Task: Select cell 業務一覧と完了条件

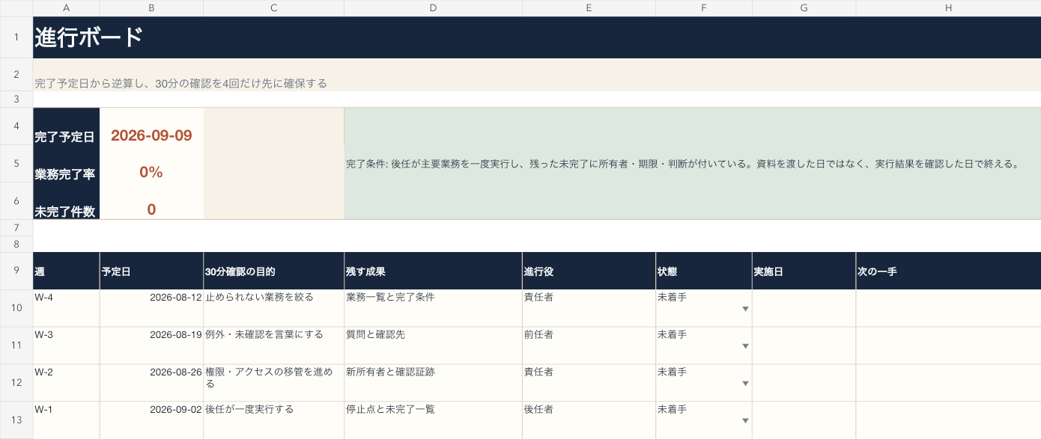Action: click(434, 308)
